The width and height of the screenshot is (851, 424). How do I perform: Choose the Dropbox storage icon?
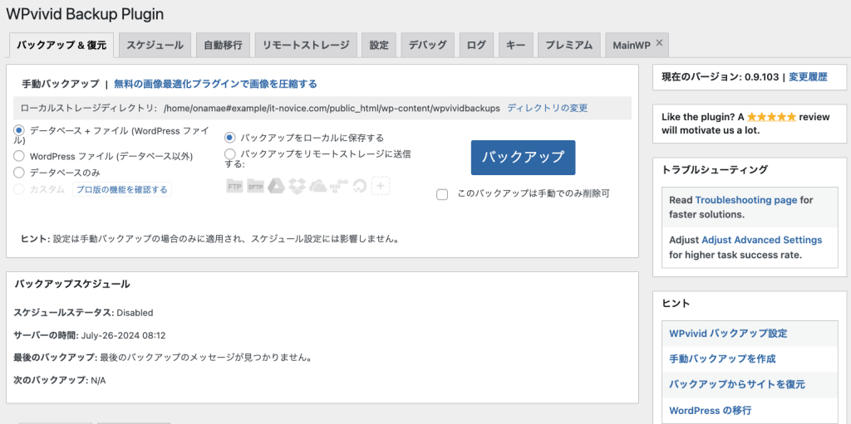click(x=297, y=185)
